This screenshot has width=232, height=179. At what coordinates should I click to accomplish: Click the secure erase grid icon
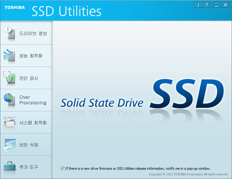10,145
